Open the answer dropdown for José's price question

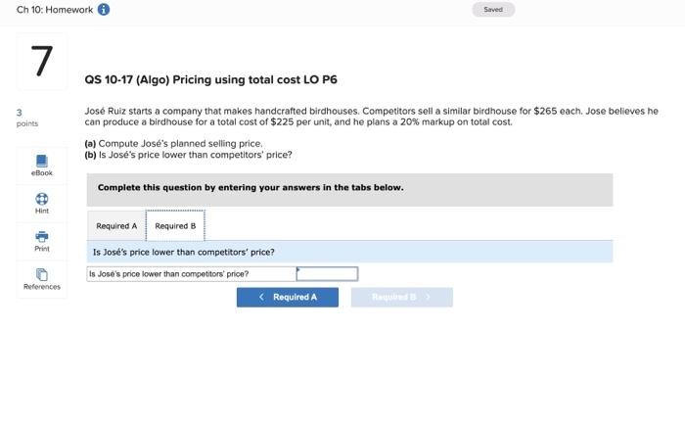coord(327,274)
